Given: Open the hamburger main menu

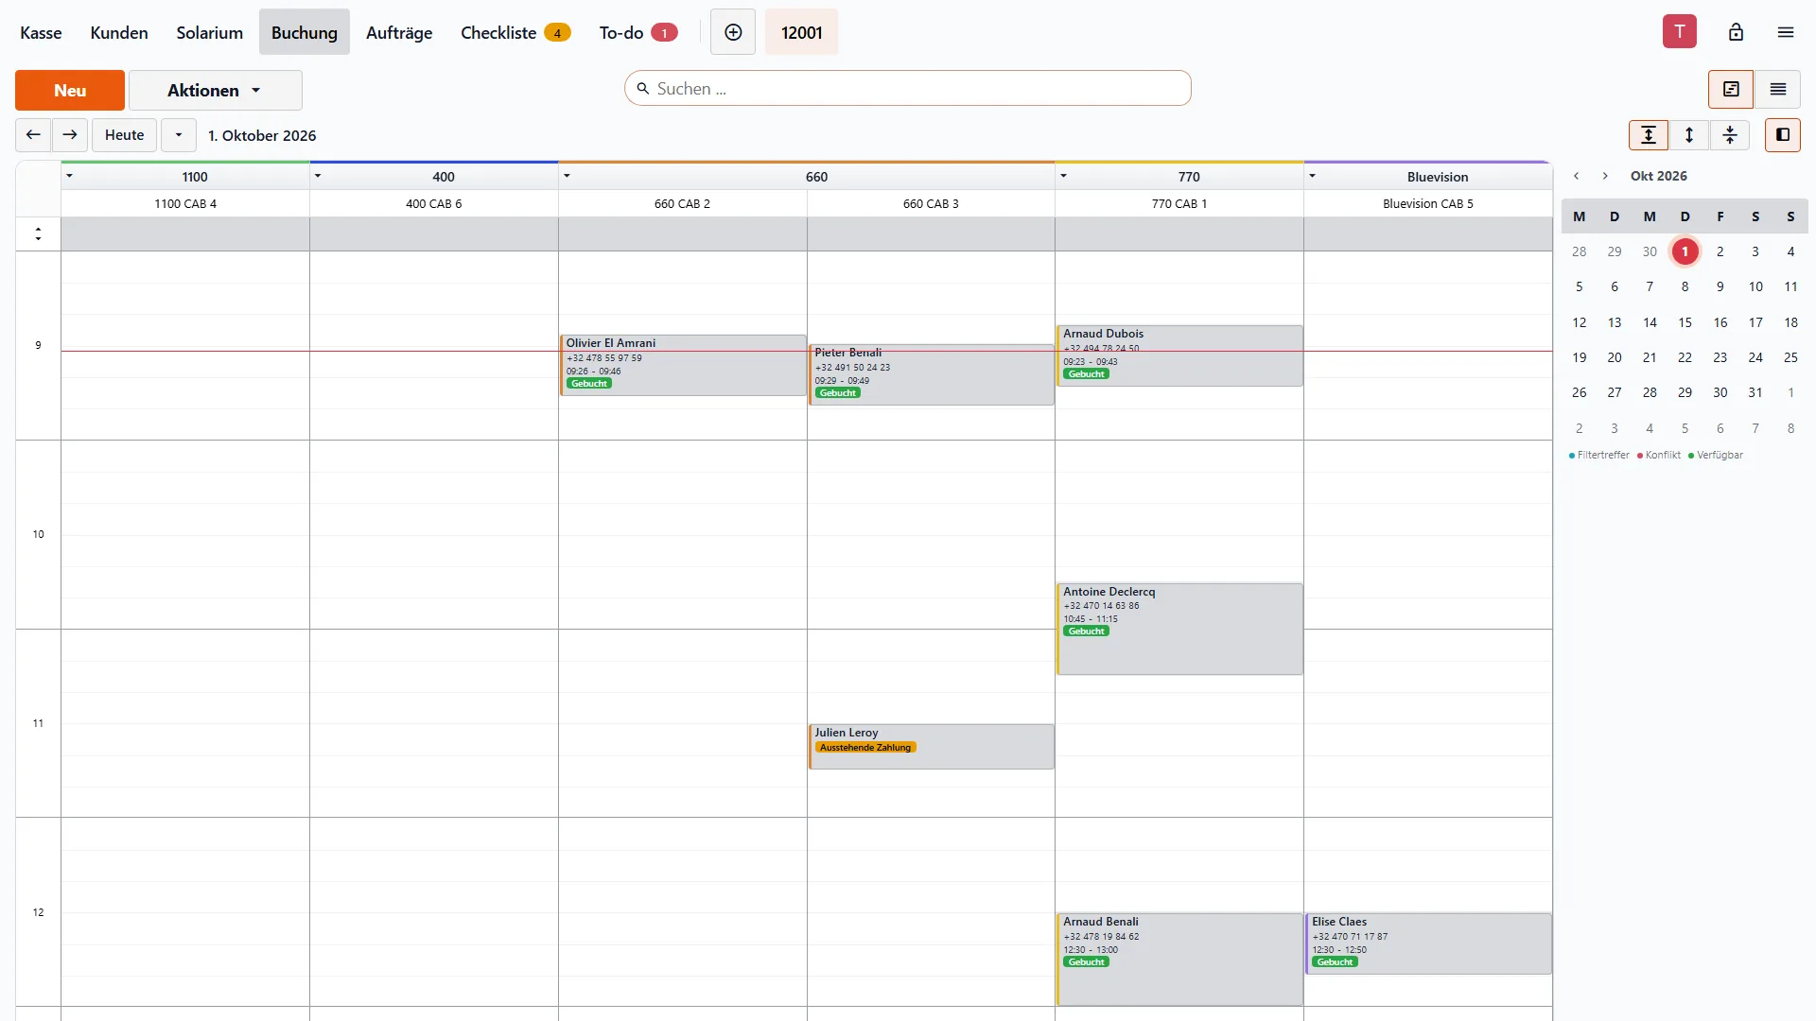Looking at the screenshot, I should coord(1786,32).
